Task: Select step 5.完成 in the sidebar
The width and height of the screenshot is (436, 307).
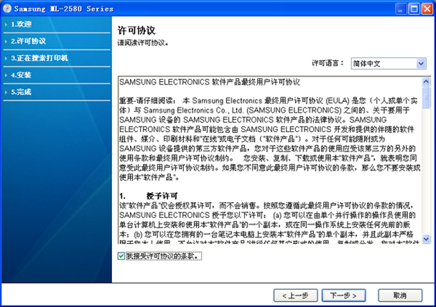Action: click(x=21, y=92)
